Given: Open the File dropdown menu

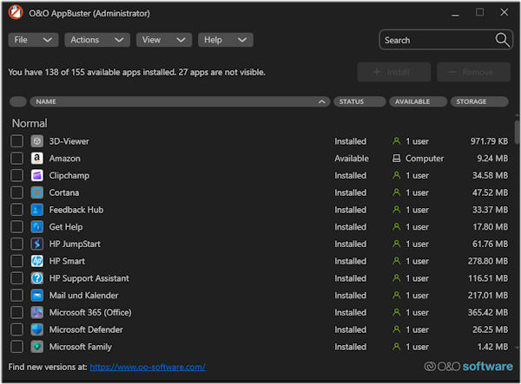Looking at the screenshot, I should click(x=33, y=40).
